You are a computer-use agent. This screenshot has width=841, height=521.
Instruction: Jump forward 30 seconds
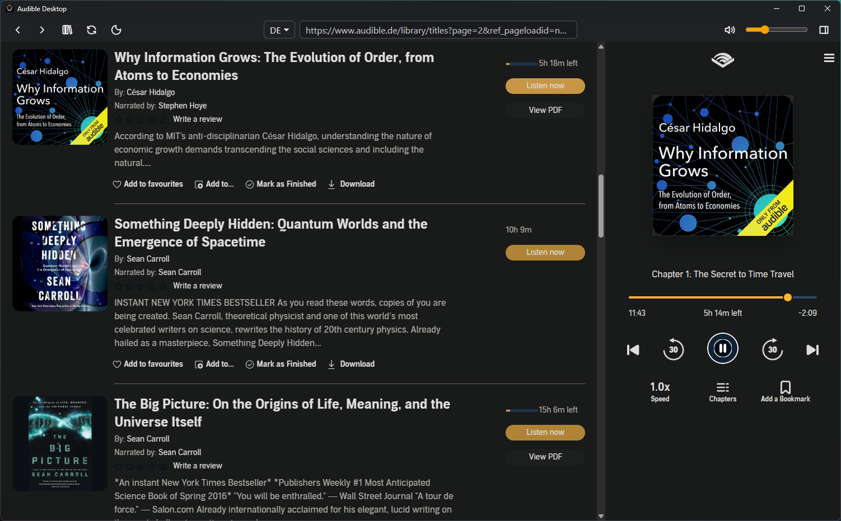[772, 349]
